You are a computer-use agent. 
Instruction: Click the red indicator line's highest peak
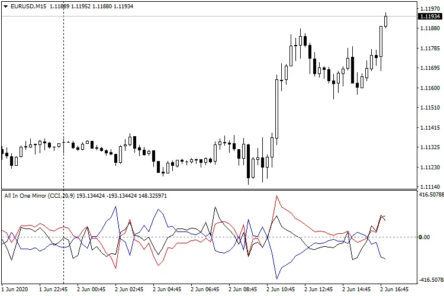pos(276,197)
